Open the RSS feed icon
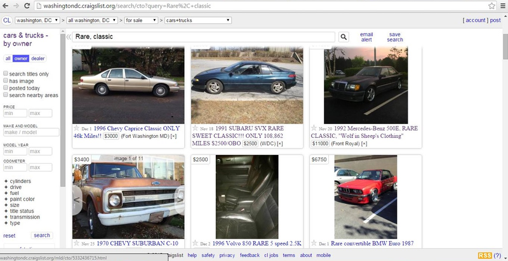 [x=485, y=255]
